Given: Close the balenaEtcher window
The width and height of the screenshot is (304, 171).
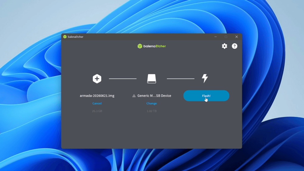Looking at the screenshot, I should tap(237, 37).
